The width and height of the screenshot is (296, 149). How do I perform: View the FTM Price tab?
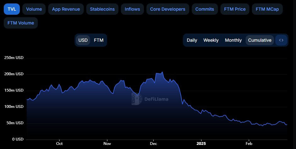235,9
